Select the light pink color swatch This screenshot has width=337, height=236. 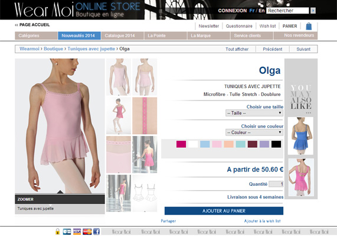coord(217,144)
